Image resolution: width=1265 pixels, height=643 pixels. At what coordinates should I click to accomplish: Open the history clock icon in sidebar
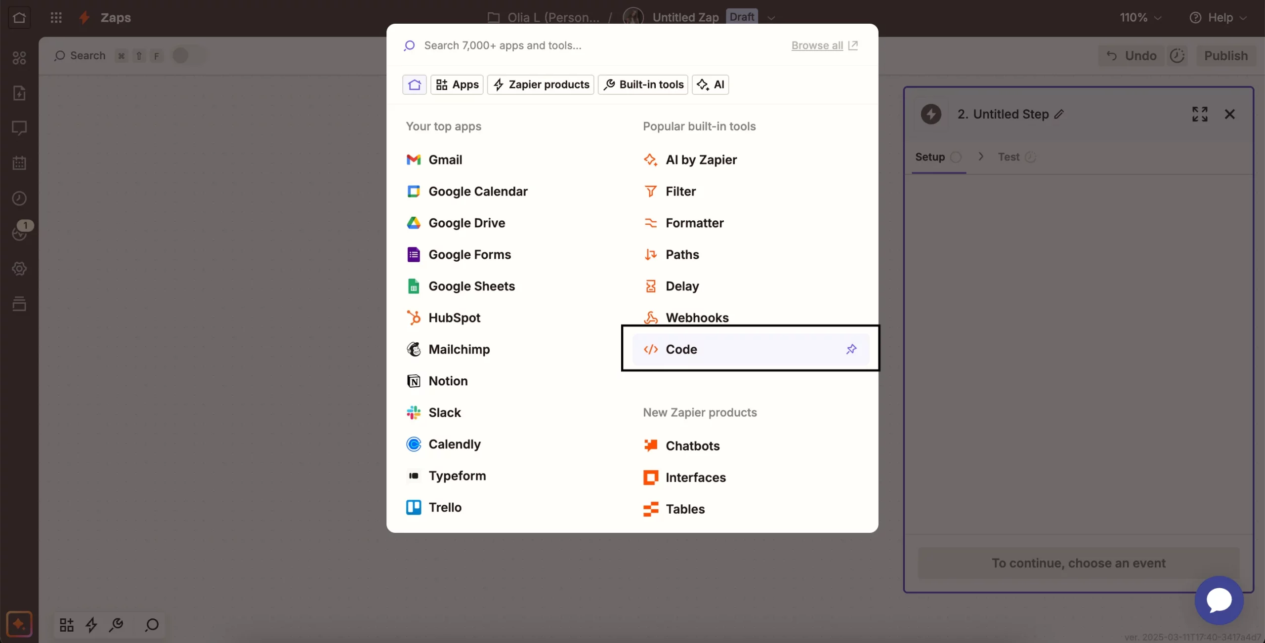pos(19,198)
